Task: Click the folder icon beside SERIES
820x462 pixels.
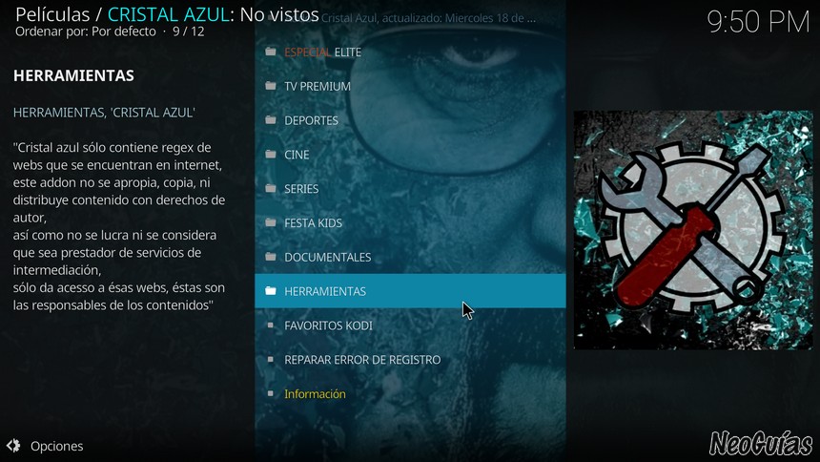Action: 271,188
